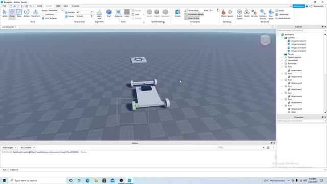Open Collision Groups editor

click(263, 14)
